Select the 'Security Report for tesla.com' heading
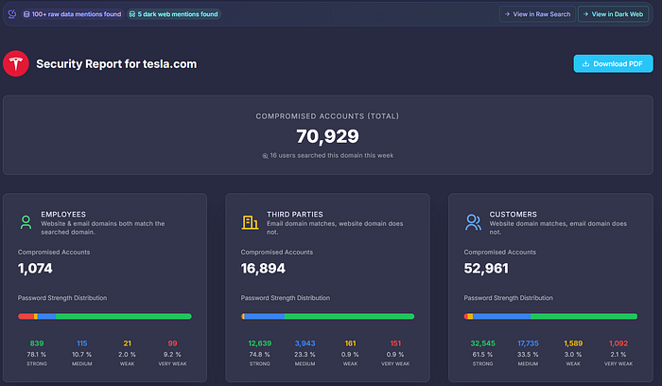This screenshot has height=386, width=662. [x=116, y=63]
